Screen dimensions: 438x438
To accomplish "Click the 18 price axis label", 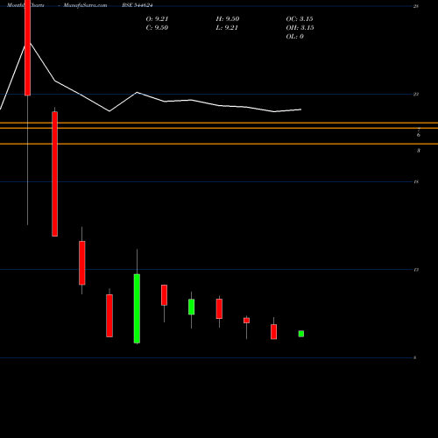I will coord(416,181).
